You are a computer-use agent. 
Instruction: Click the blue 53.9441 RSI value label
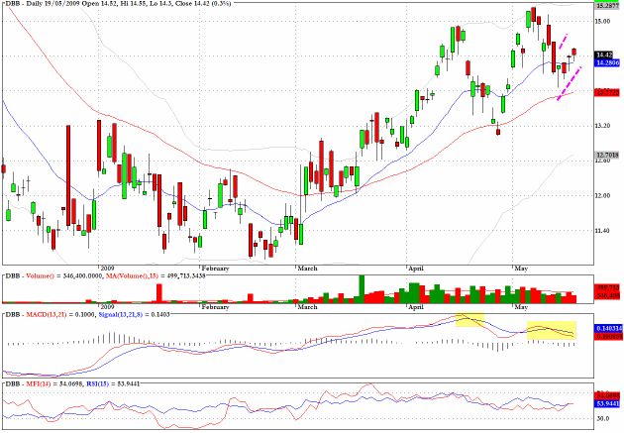pyautogui.click(x=607, y=403)
